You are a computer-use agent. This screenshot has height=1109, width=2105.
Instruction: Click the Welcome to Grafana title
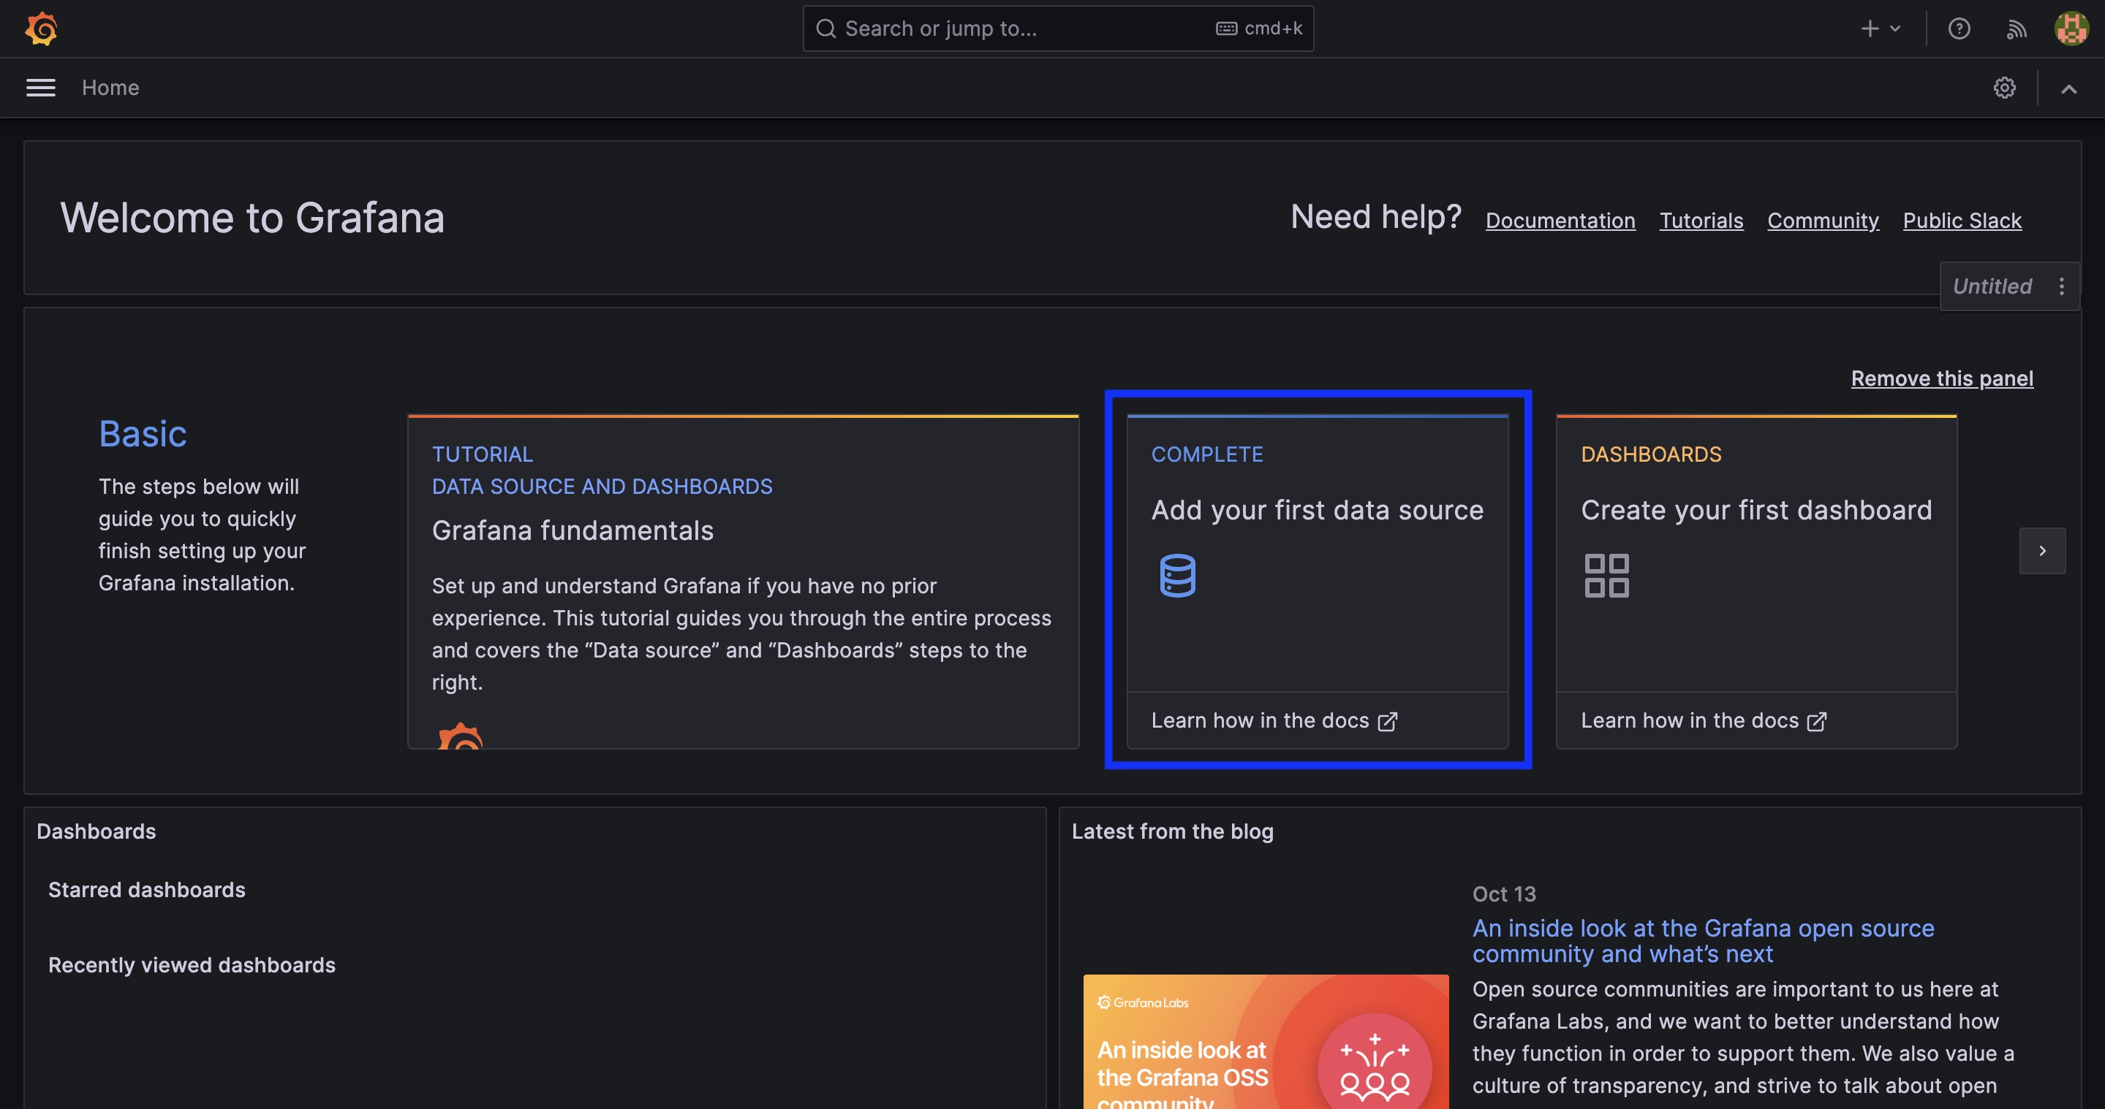pyautogui.click(x=252, y=218)
